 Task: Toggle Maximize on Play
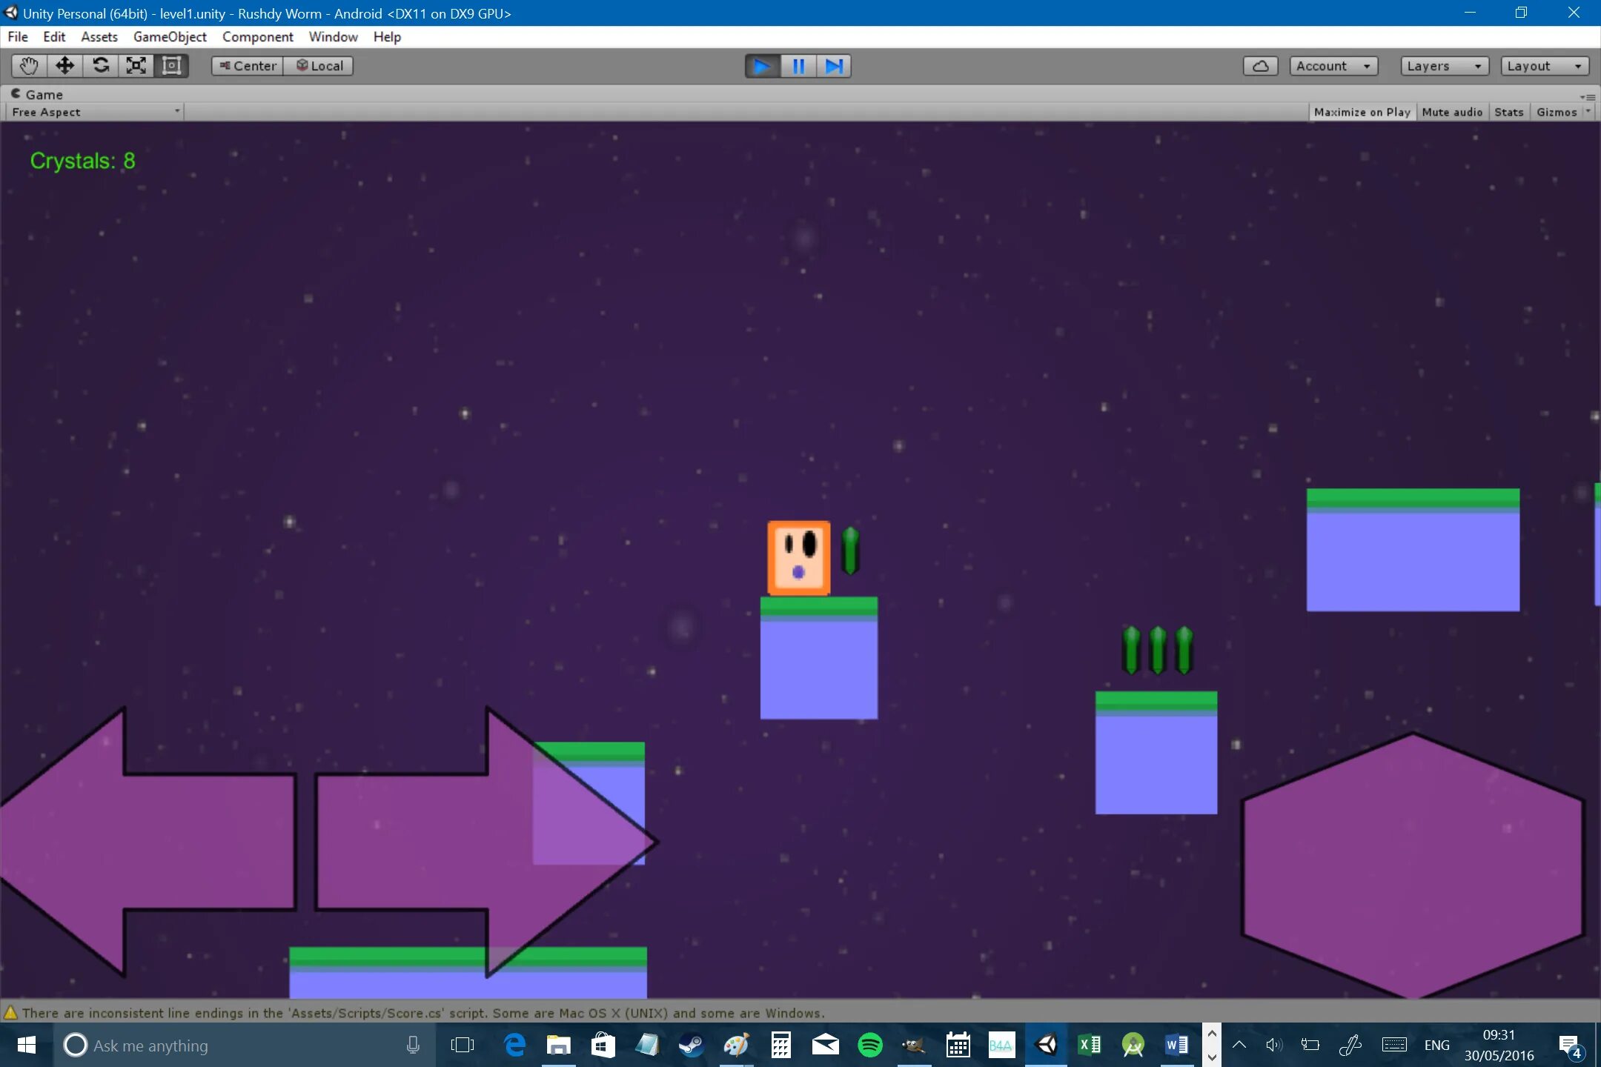[1362, 112]
